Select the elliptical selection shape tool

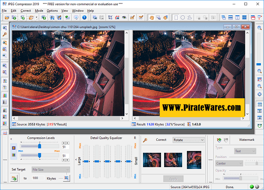click(x=183, y=18)
